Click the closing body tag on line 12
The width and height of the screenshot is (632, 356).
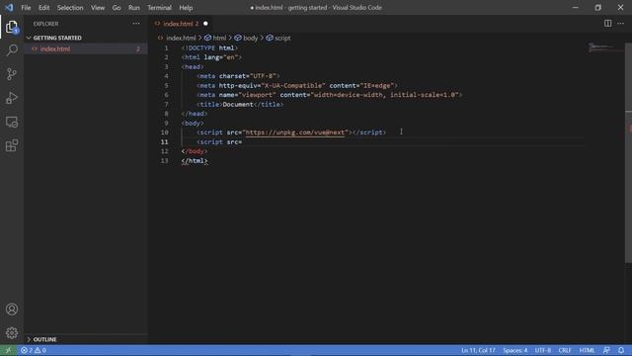[195, 151]
